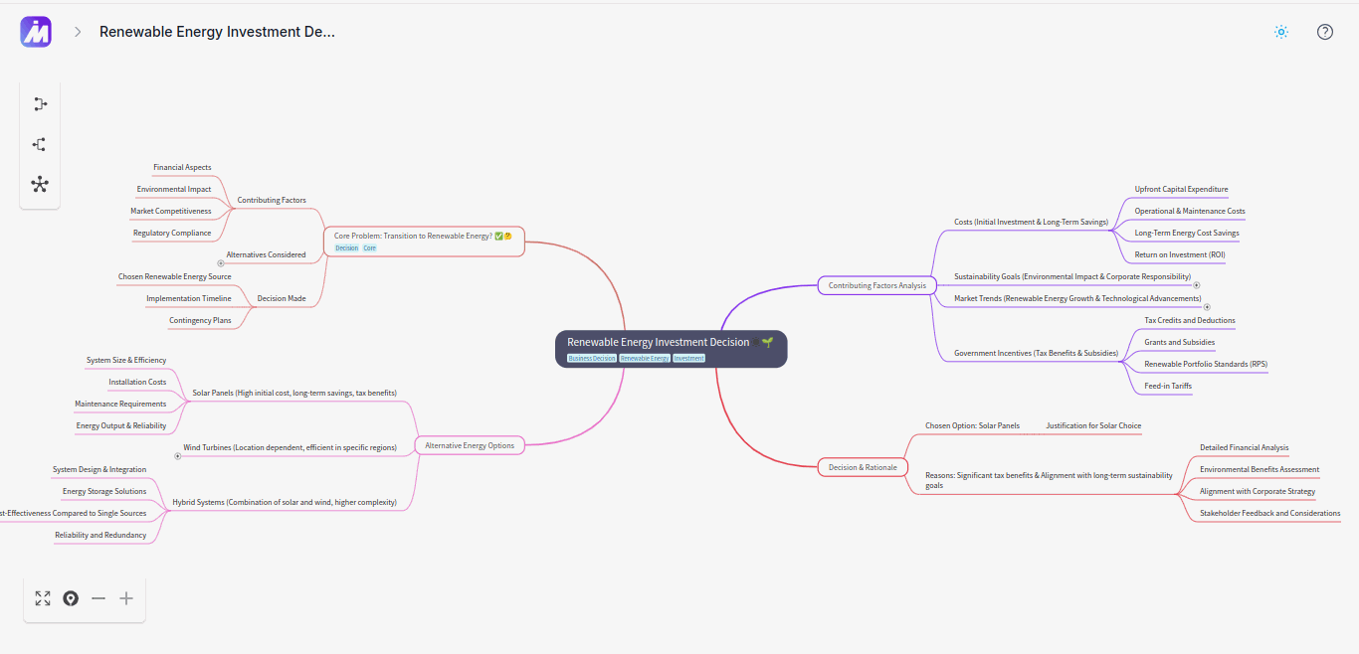Click the Justification for Solar Choice node
The width and height of the screenshot is (1359, 654).
click(1093, 426)
